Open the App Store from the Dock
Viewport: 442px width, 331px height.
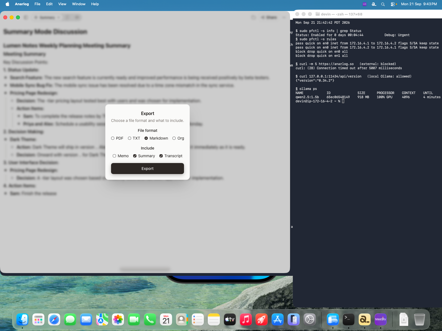(x=278, y=320)
